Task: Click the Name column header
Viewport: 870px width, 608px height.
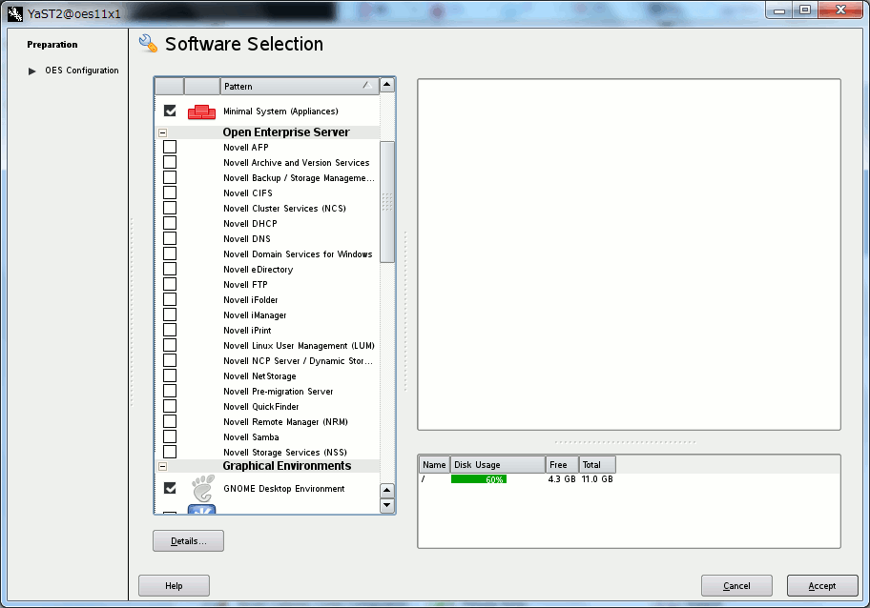Action: (434, 464)
